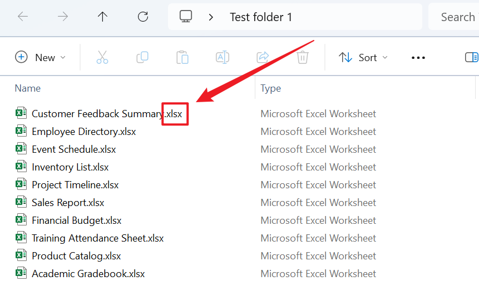Sort files by Type column header
The image size is (479, 291).
[x=271, y=88]
